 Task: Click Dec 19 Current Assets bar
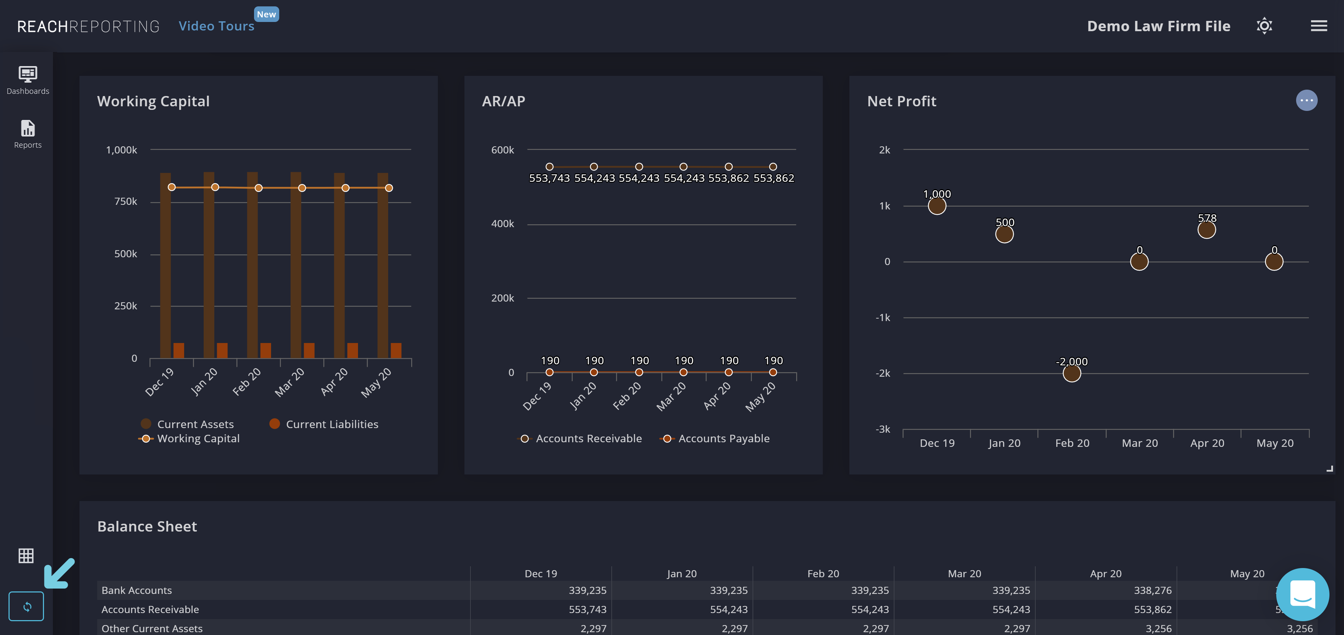(x=165, y=266)
